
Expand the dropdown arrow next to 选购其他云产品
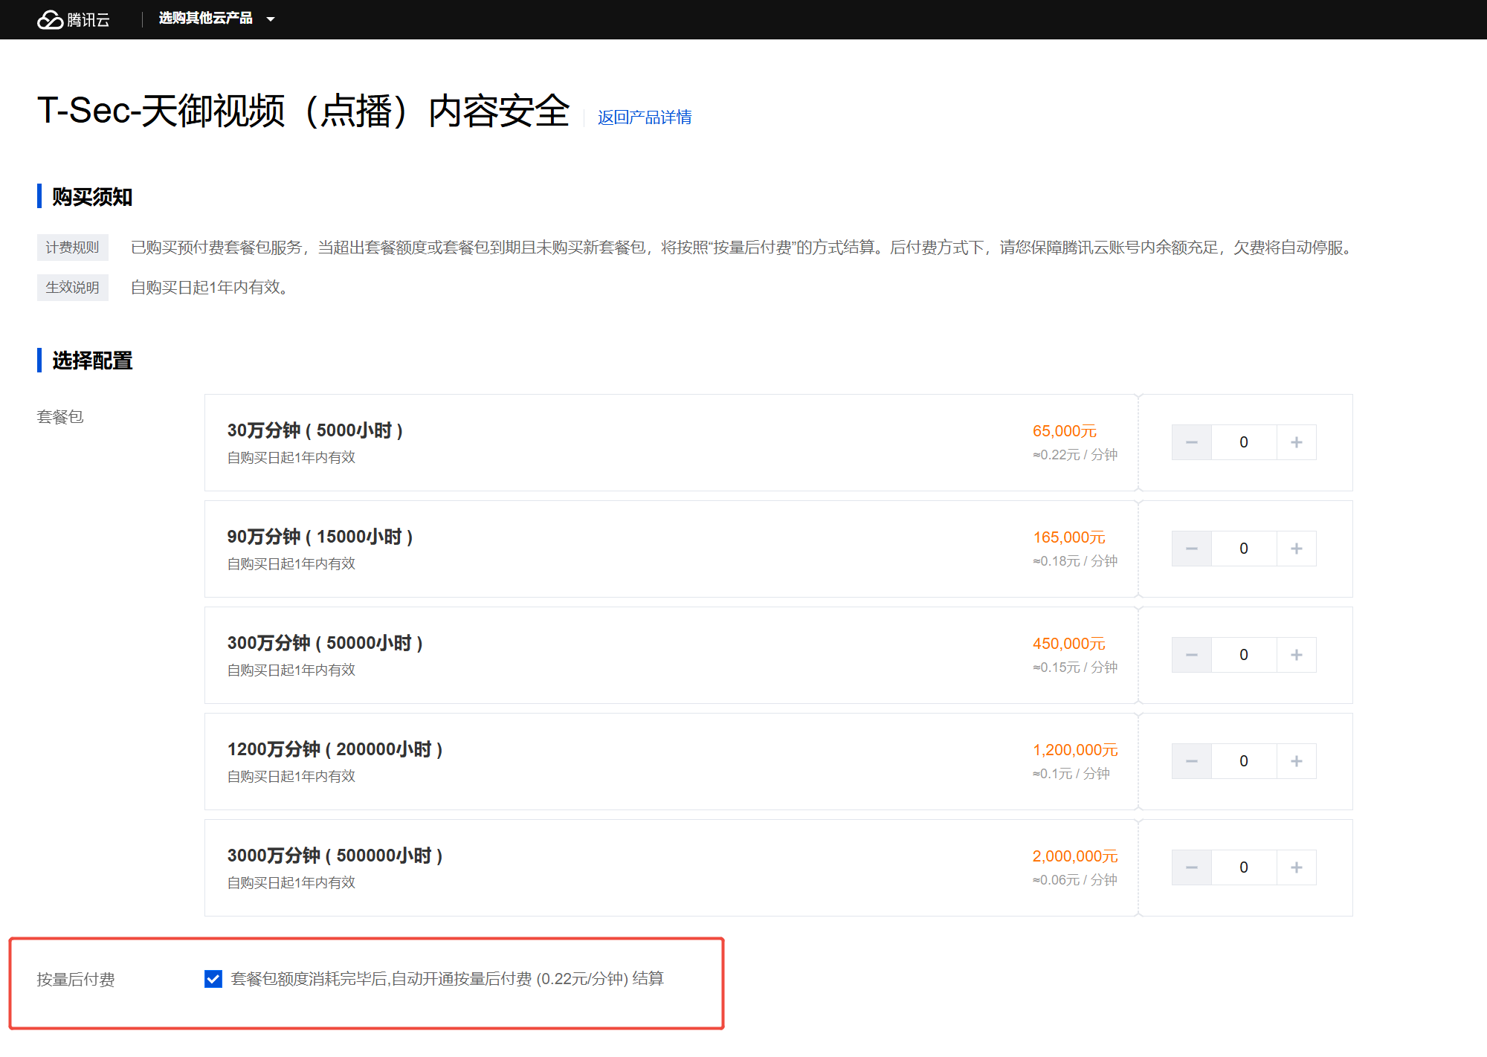coord(271,19)
